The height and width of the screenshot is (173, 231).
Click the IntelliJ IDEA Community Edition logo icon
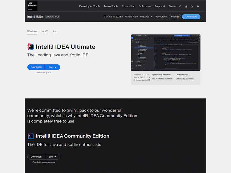30,136
